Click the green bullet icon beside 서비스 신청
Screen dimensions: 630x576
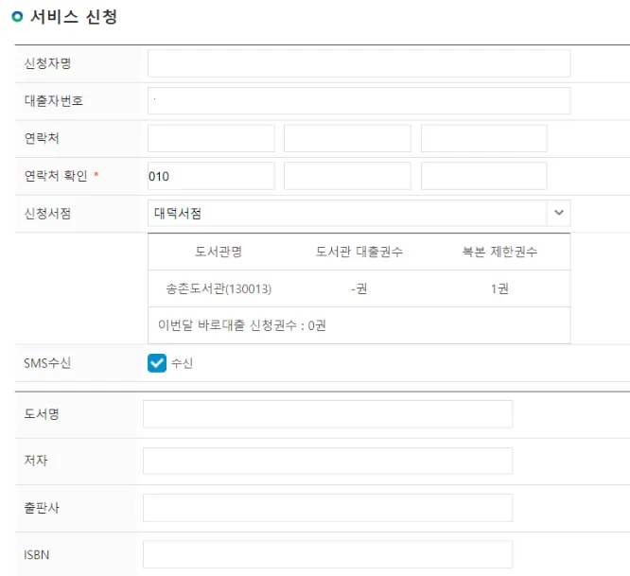pos(17,17)
